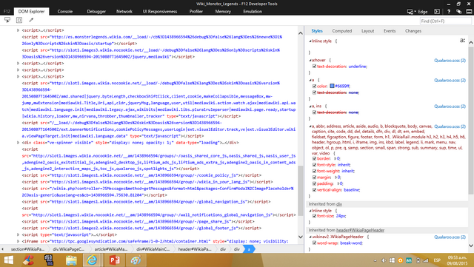Screen dimensions: 474x267
Task: Open the developer tools help question mark
Action: pos(449,12)
